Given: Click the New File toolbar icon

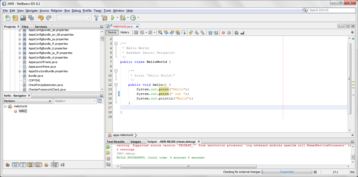Looking at the screenshot, I should (x=8, y=18).
